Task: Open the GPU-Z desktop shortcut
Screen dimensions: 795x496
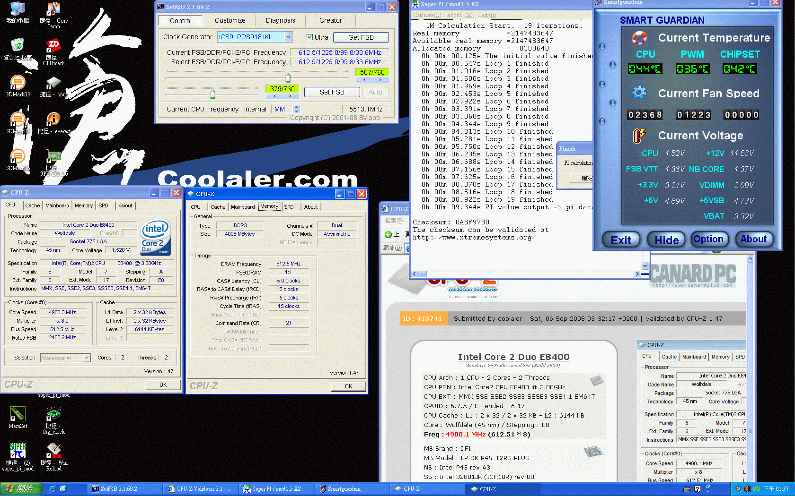Action: (53, 163)
